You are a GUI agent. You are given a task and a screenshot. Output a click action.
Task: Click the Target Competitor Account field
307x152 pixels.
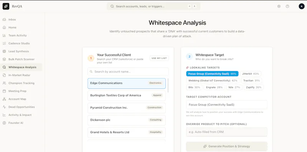(226, 105)
